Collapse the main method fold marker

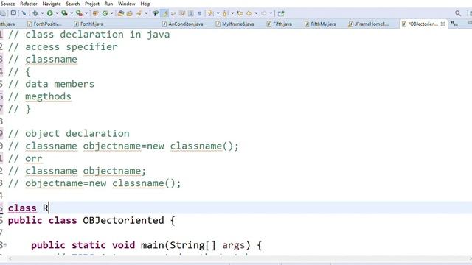click(5, 245)
